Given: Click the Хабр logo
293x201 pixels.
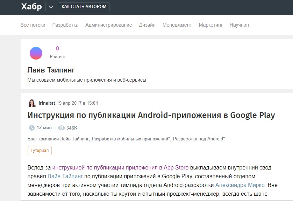Looking at the screenshot, I should (31, 7).
